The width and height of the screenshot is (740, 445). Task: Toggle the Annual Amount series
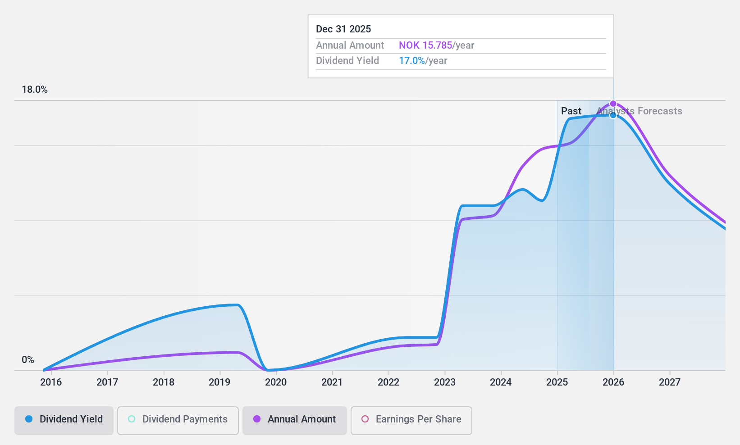295,420
